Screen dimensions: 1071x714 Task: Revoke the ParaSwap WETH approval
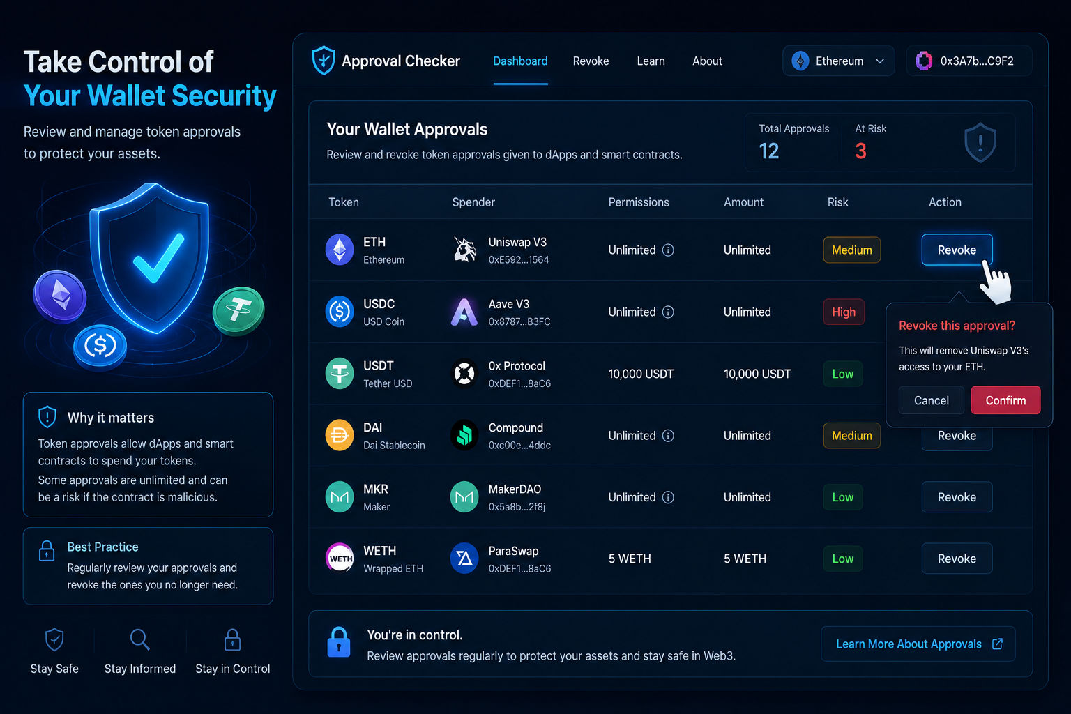[x=957, y=559]
